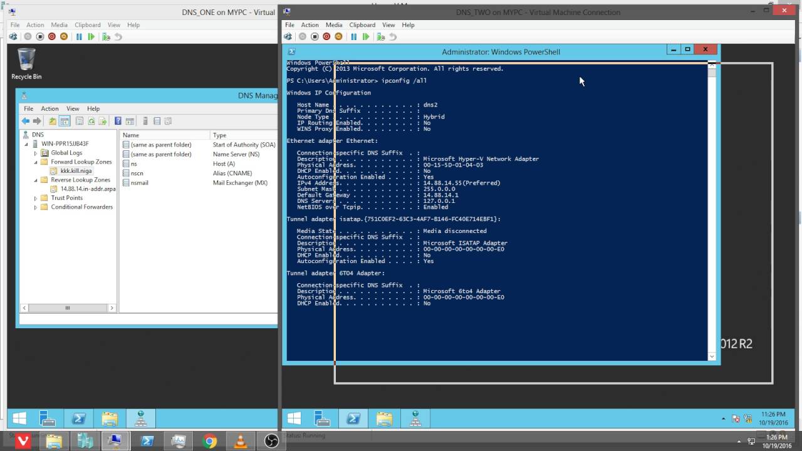Expand the Global Logs tree node
Image resolution: width=802 pixels, height=451 pixels.
coord(36,153)
